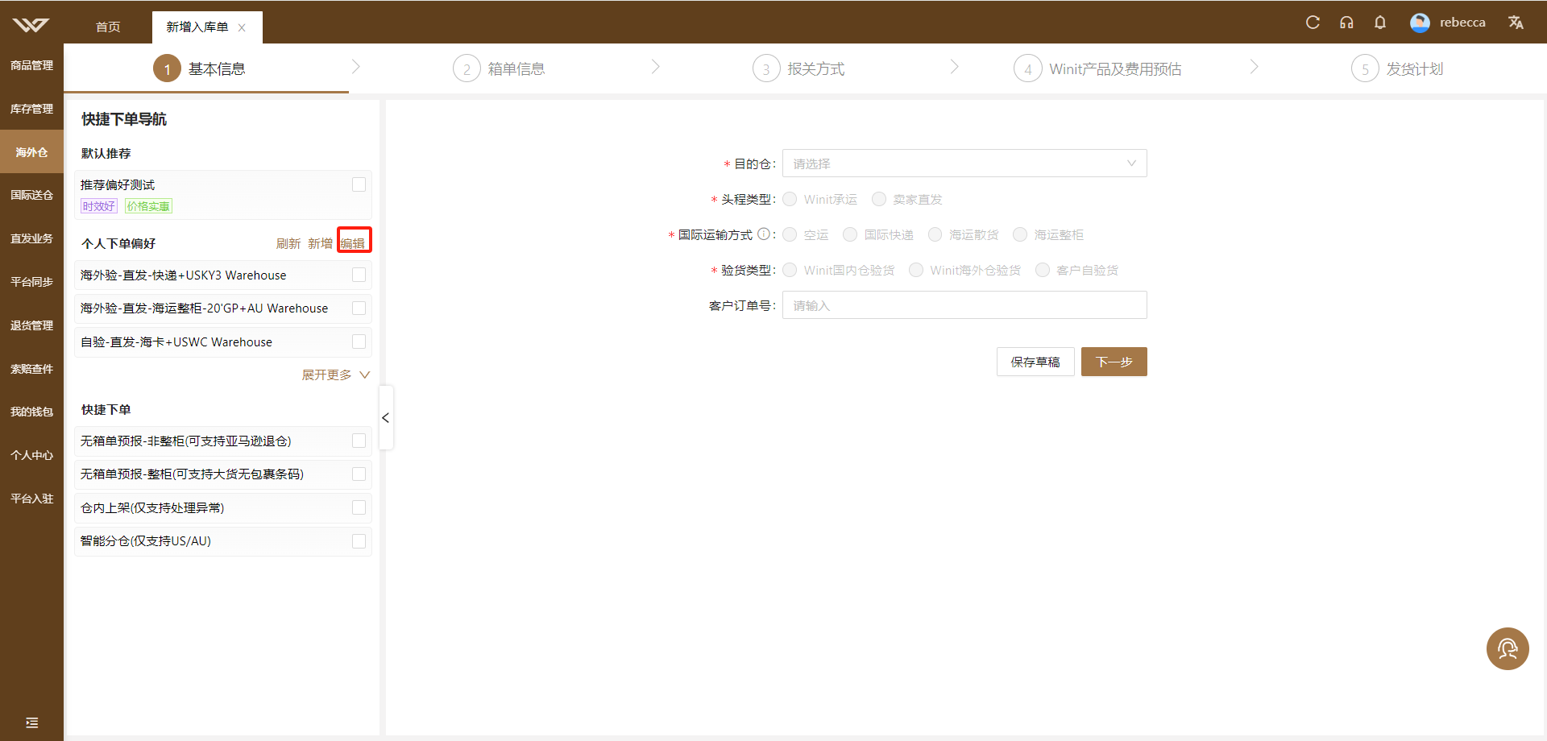Screen dimensions: 1547x741
Task: Select Winit承运 radio button
Action: tap(790, 199)
